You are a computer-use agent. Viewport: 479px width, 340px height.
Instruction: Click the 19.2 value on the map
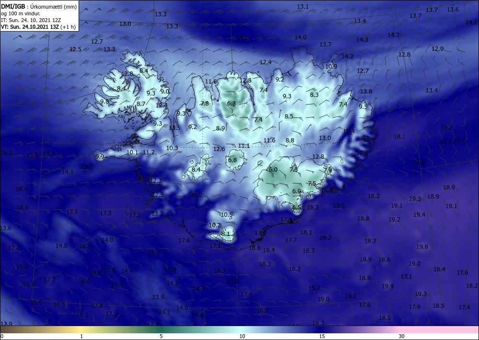coord(394,219)
